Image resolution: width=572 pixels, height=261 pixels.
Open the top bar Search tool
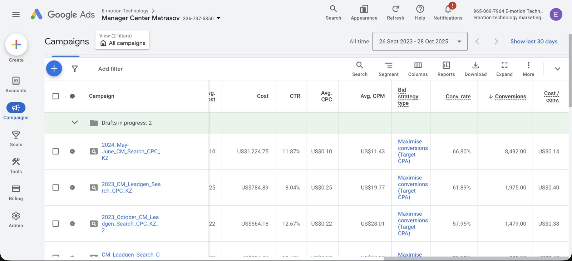tap(333, 13)
